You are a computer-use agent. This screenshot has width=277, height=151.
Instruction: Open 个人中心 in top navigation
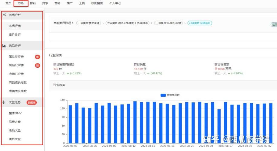pos(115,3)
